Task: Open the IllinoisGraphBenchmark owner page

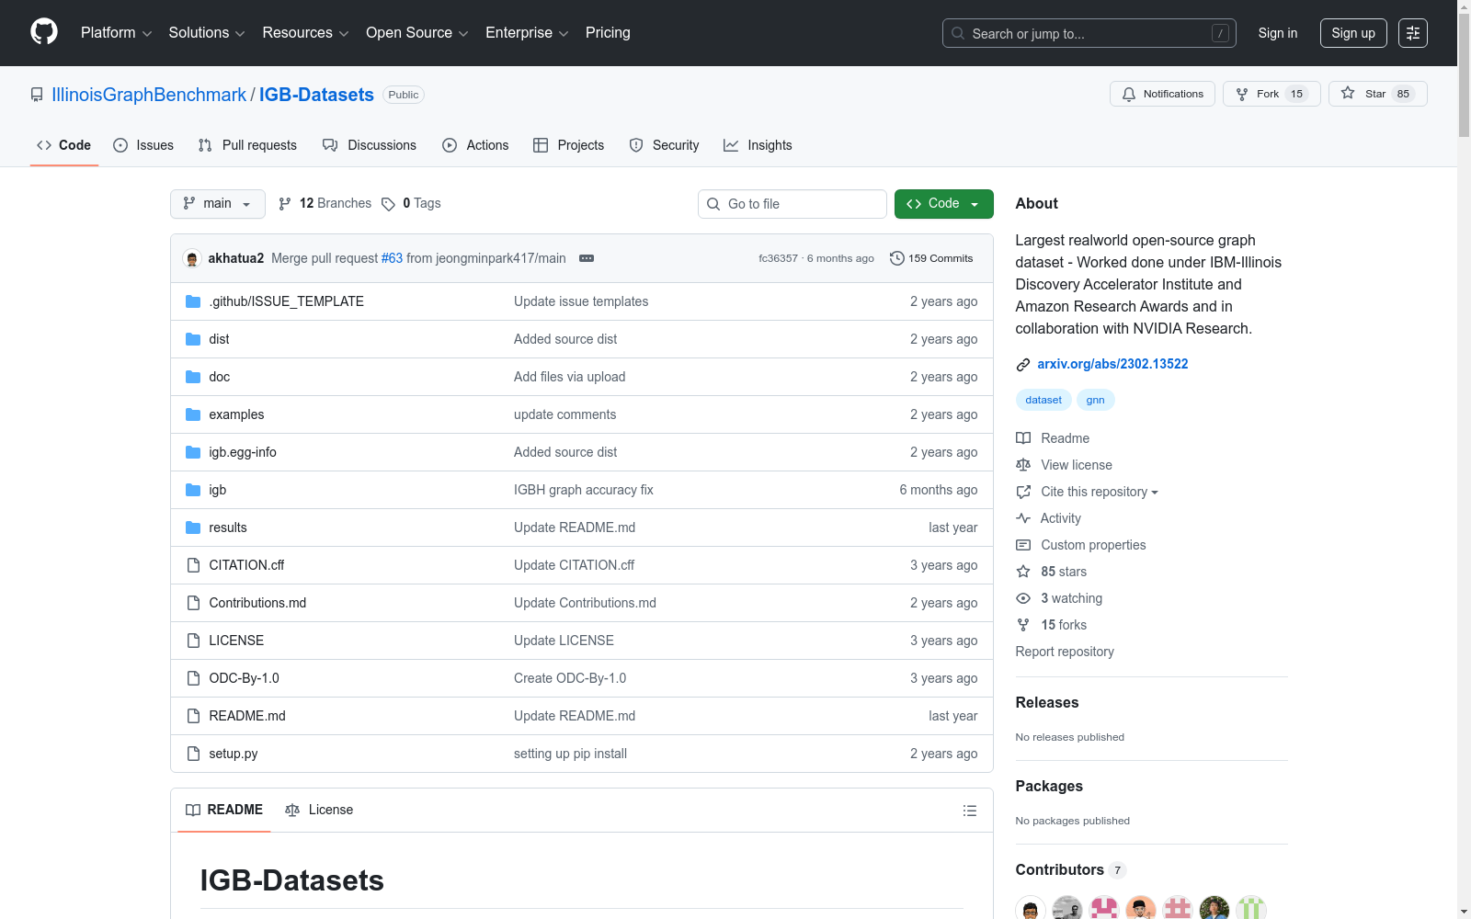Action: click(149, 95)
